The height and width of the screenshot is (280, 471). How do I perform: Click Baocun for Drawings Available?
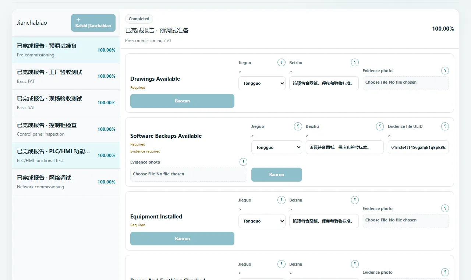click(x=182, y=101)
